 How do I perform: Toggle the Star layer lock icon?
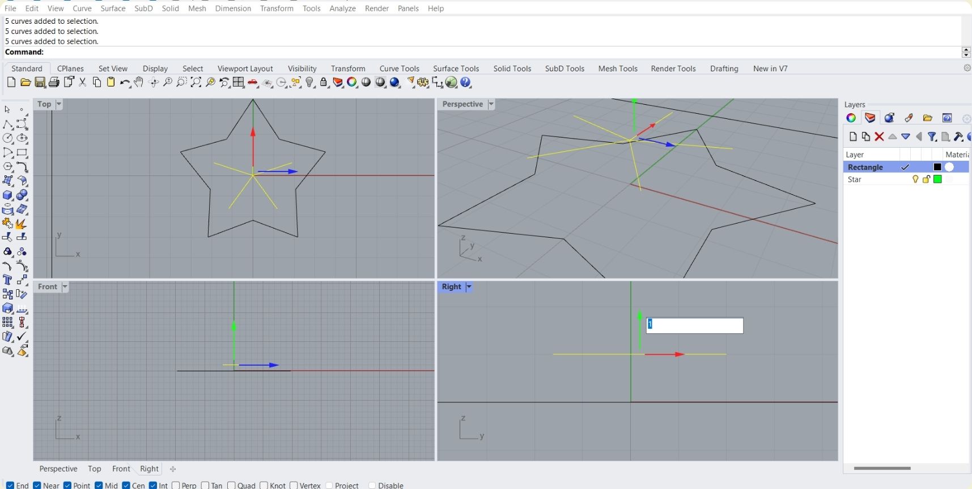pos(926,179)
